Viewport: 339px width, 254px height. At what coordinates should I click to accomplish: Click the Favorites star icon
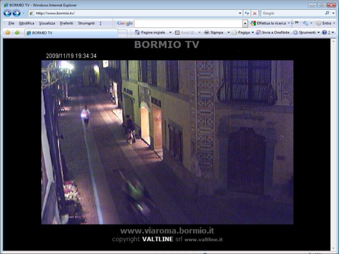[8, 33]
